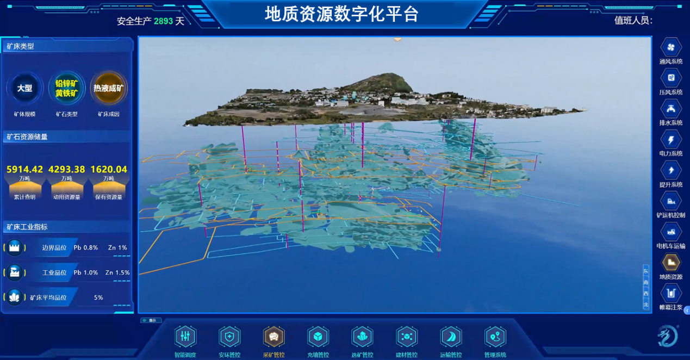The height and width of the screenshot is (360, 690).
Task: Open the 提升系统 hoisting icon
Action: pos(670,170)
